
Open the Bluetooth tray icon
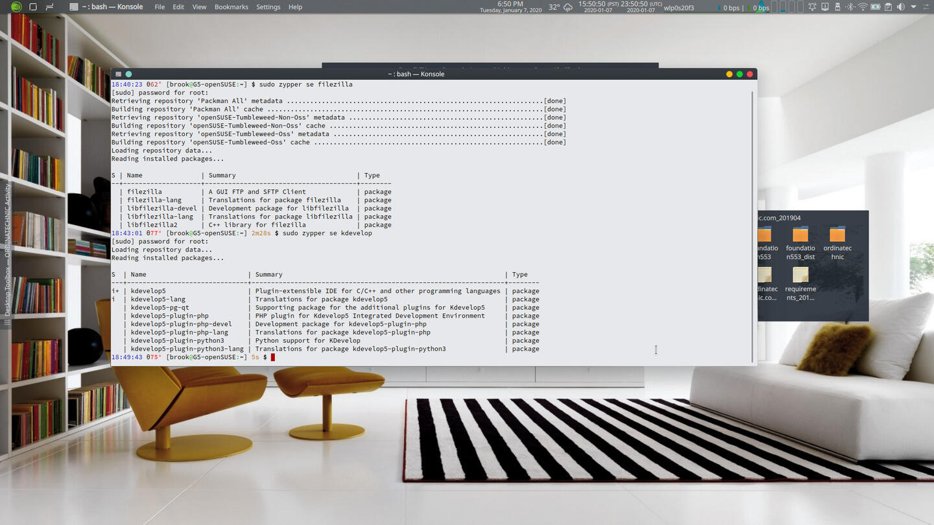(850, 7)
